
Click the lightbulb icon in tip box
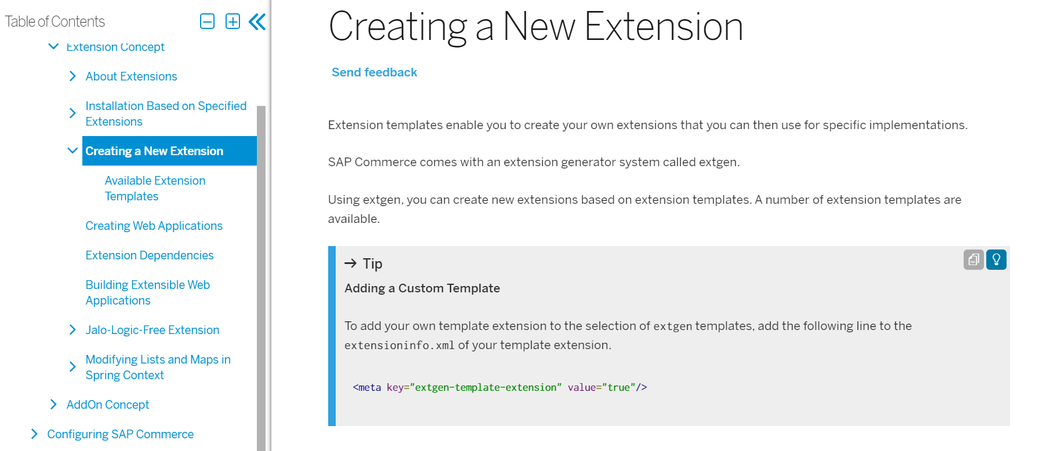pyautogui.click(x=996, y=259)
